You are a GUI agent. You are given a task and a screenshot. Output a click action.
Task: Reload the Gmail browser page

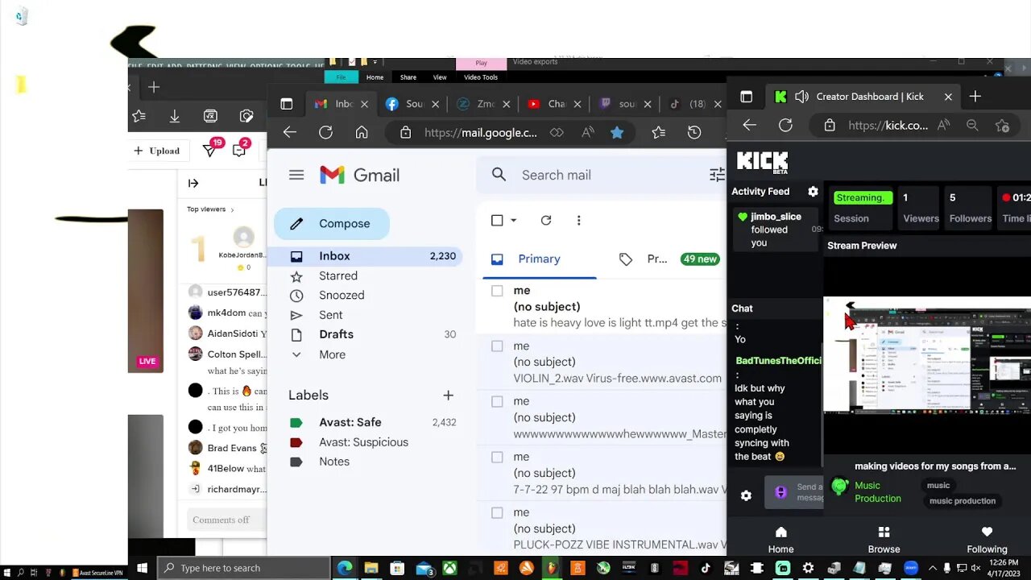click(325, 133)
